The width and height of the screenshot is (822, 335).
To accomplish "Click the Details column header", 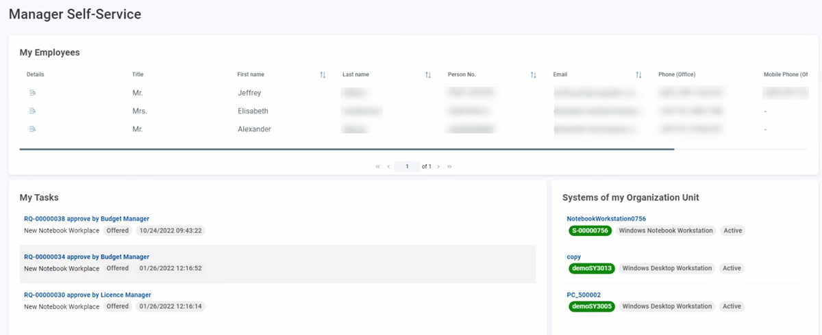I will 36,75.
